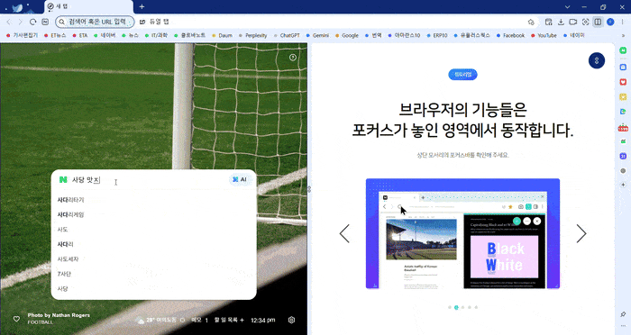Screen dimensions: 631x335
Task: Open a new tab with plus button
Action: click(x=142, y=7)
